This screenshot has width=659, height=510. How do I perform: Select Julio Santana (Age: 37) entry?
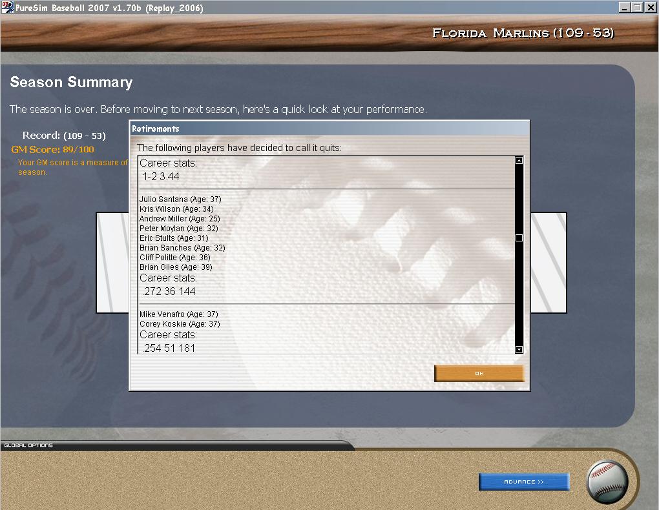pyautogui.click(x=180, y=199)
